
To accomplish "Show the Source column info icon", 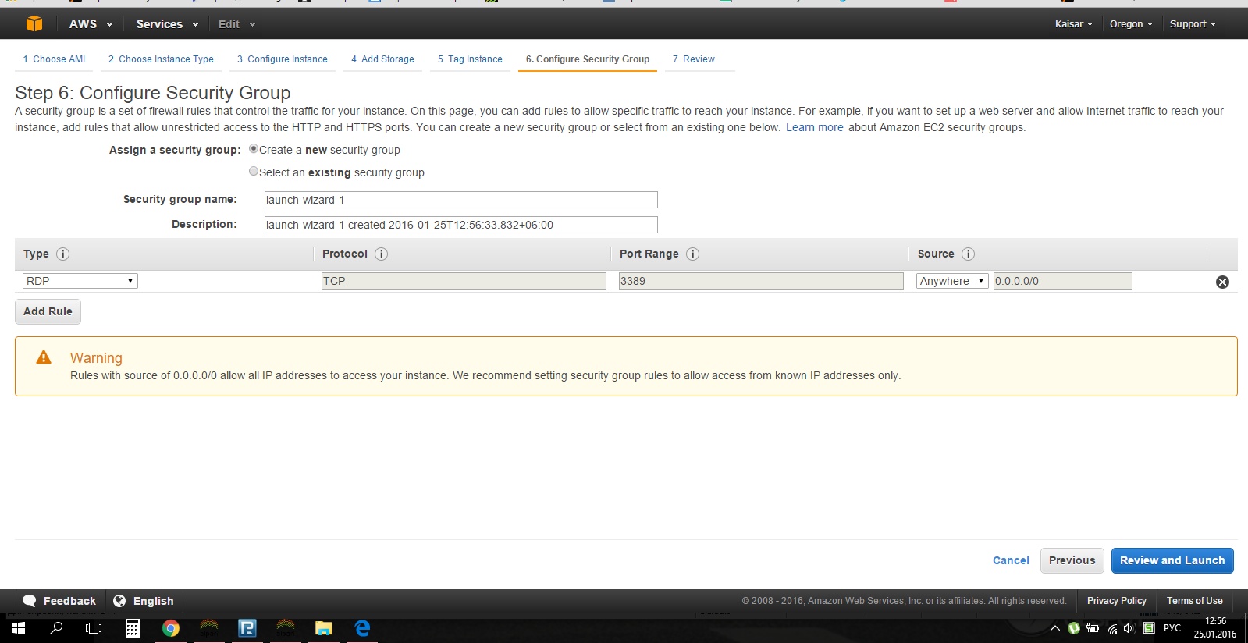I will tap(968, 254).
